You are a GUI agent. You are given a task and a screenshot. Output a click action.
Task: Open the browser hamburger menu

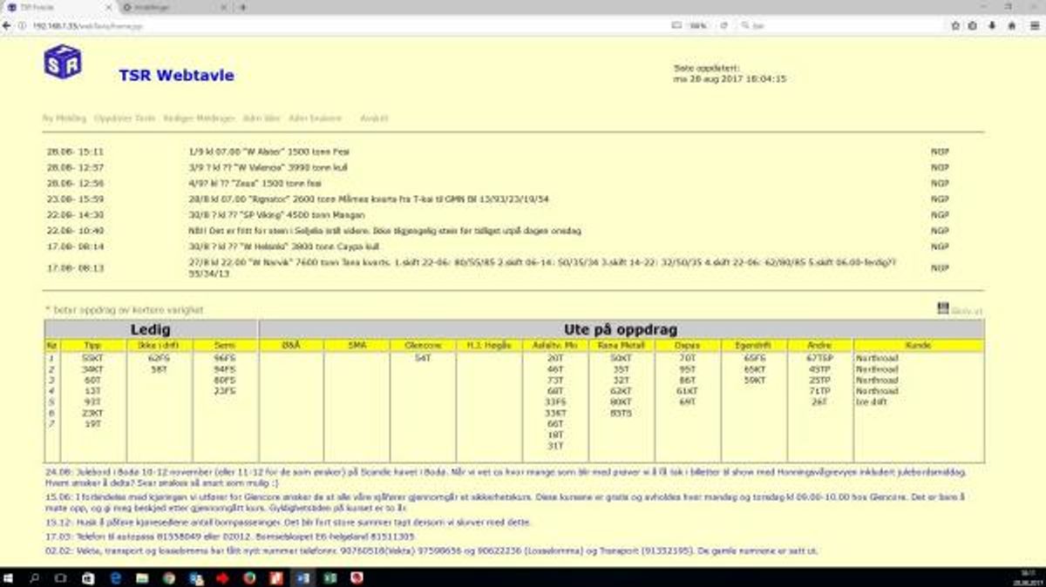(x=1035, y=26)
